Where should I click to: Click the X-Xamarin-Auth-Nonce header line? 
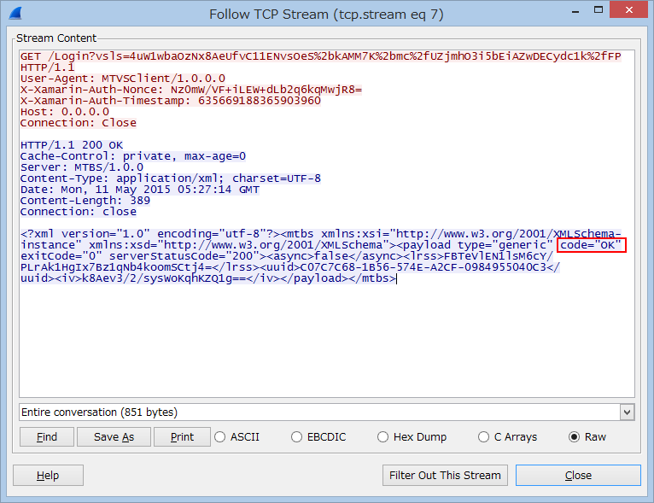click(x=191, y=90)
